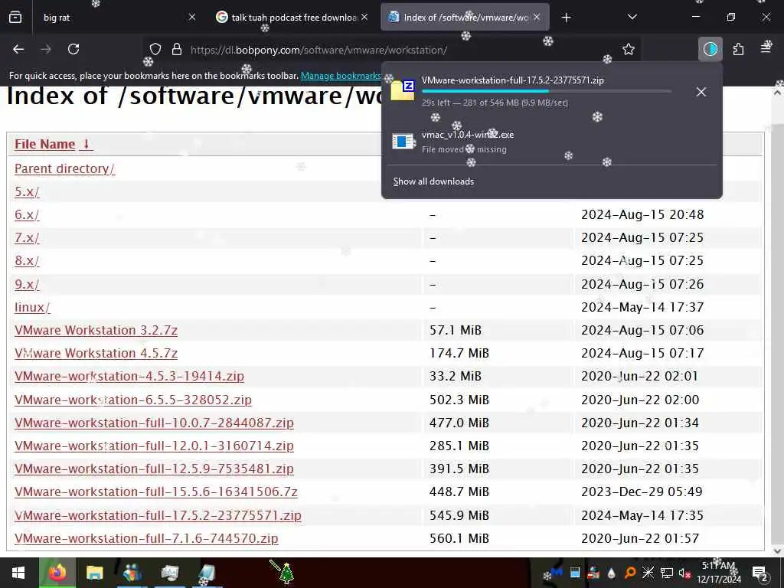Switch to talk tuah podcast tab
This screenshot has width=784, height=588.
294,18
